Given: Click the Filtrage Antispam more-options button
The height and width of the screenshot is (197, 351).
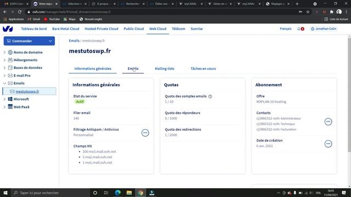Looking at the screenshot, I should (x=145, y=133).
